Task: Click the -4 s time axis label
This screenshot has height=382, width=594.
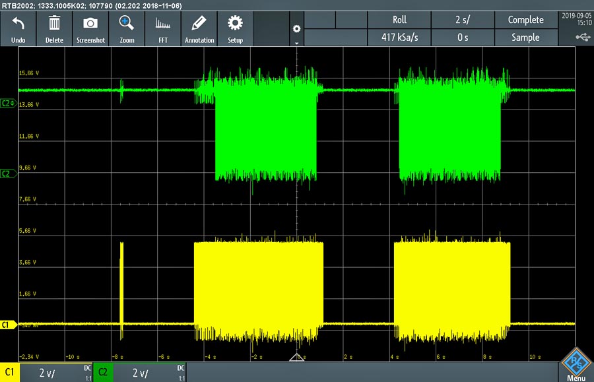Action: (211, 357)
